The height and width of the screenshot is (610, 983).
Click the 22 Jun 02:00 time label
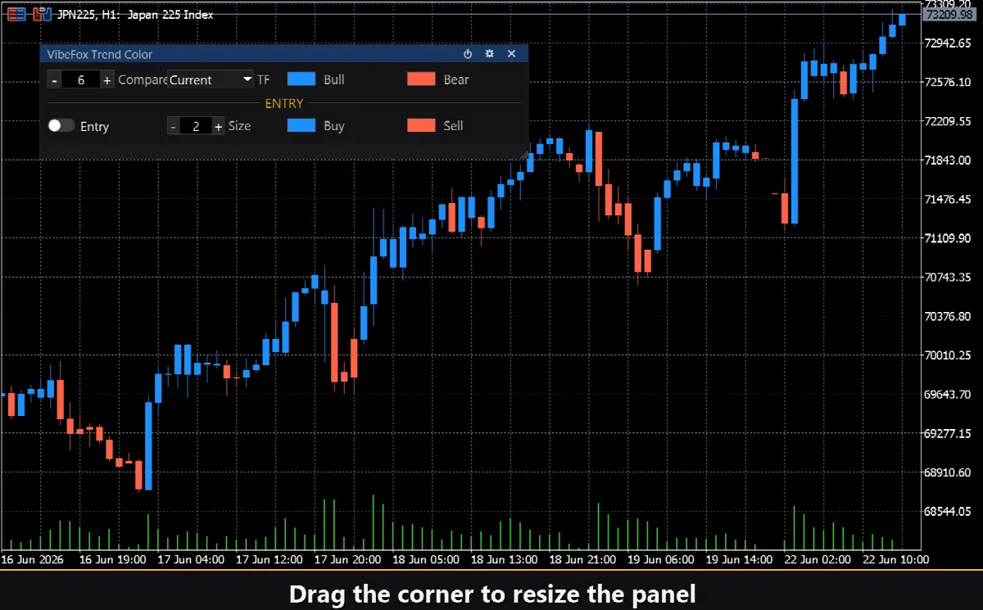pos(817,560)
